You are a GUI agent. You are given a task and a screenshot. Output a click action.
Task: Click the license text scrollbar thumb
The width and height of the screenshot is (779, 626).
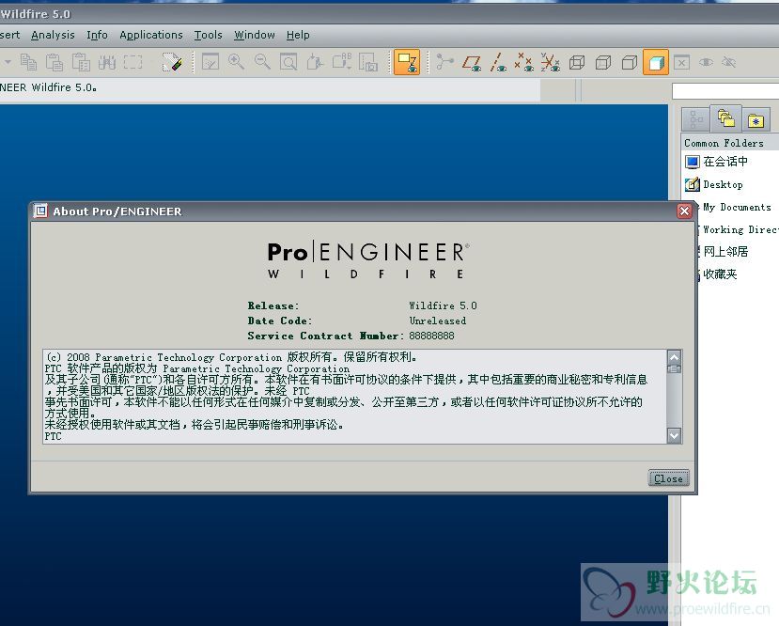[674, 368]
